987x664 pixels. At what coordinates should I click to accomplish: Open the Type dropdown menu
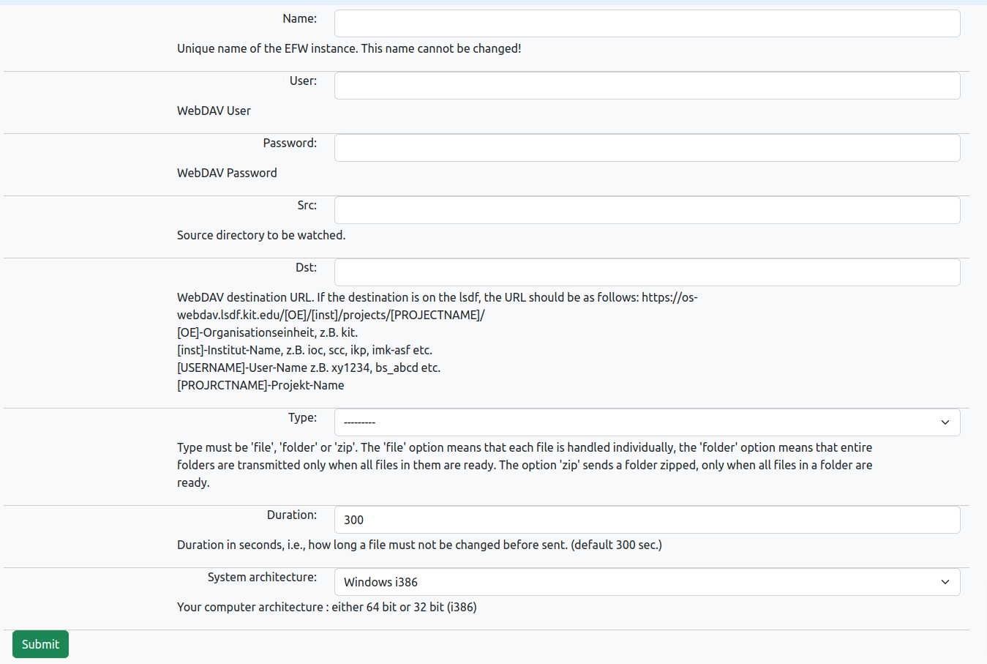pos(647,422)
